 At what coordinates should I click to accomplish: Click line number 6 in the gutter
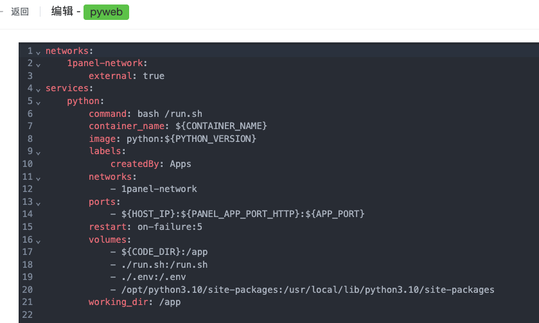pyautogui.click(x=30, y=114)
